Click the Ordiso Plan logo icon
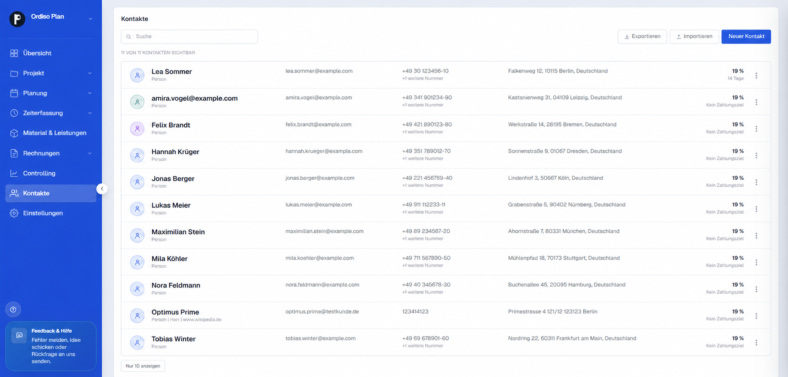 pos(17,19)
